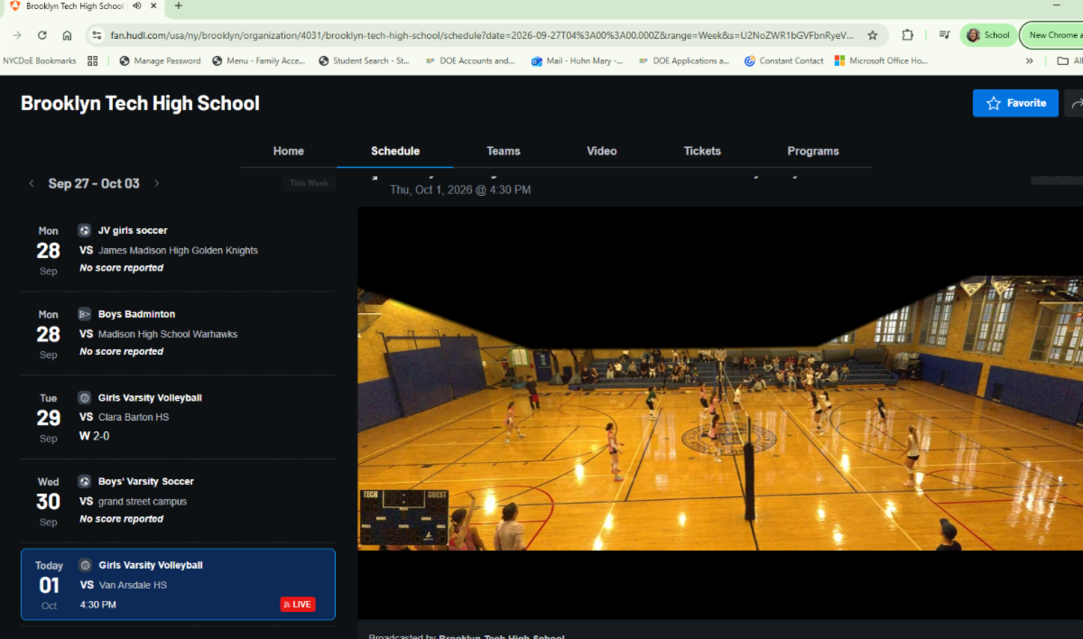Add Brooklyn Tech to Favorites
1083x639 pixels.
1015,103
